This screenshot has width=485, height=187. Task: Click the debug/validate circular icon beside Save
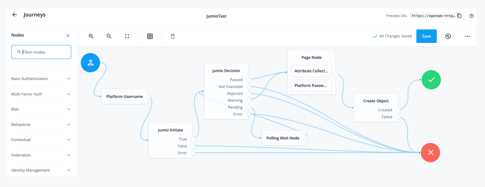448,36
